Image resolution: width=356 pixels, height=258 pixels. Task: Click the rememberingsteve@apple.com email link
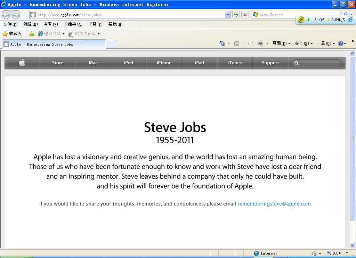(274, 204)
